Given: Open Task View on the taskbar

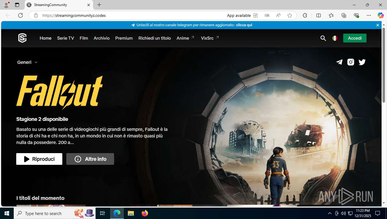Looking at the screenshot, I should pyautogui.click(x=102, y=213).
